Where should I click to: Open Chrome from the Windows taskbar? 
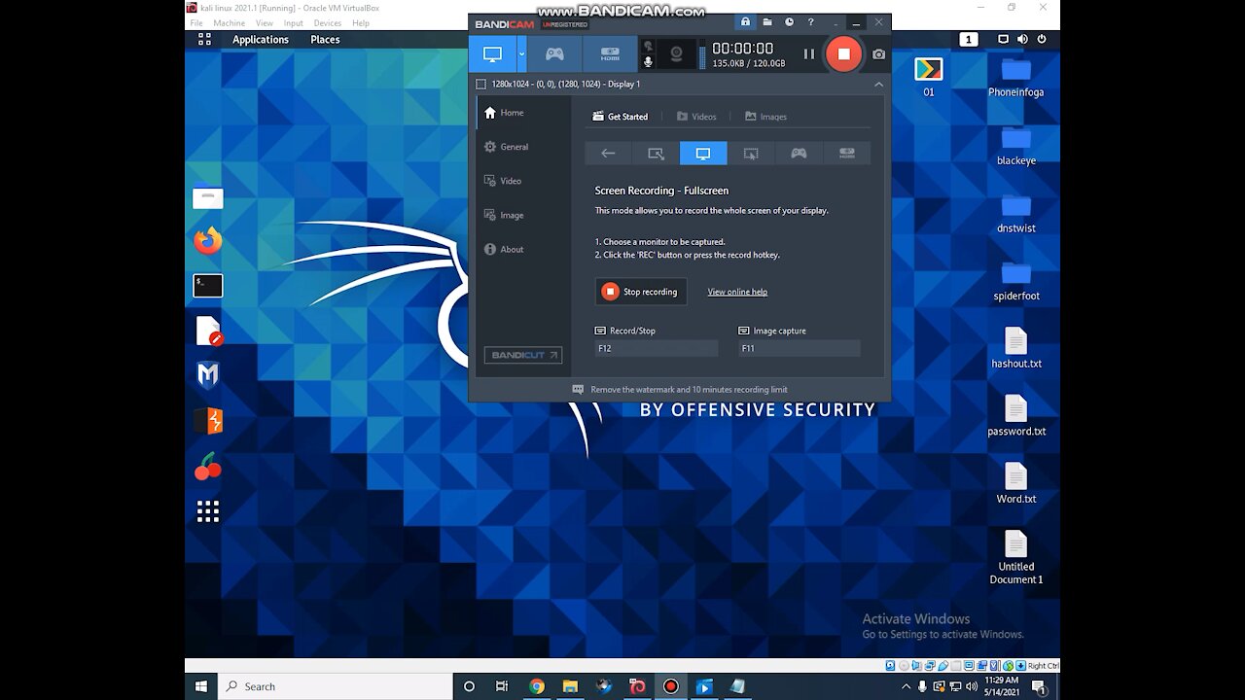[536, 686]
